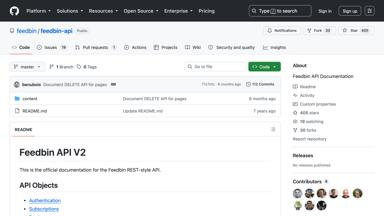Click benubois username in commit bar
This screenshot has height=216, width=384.
(x=32, y=84)
